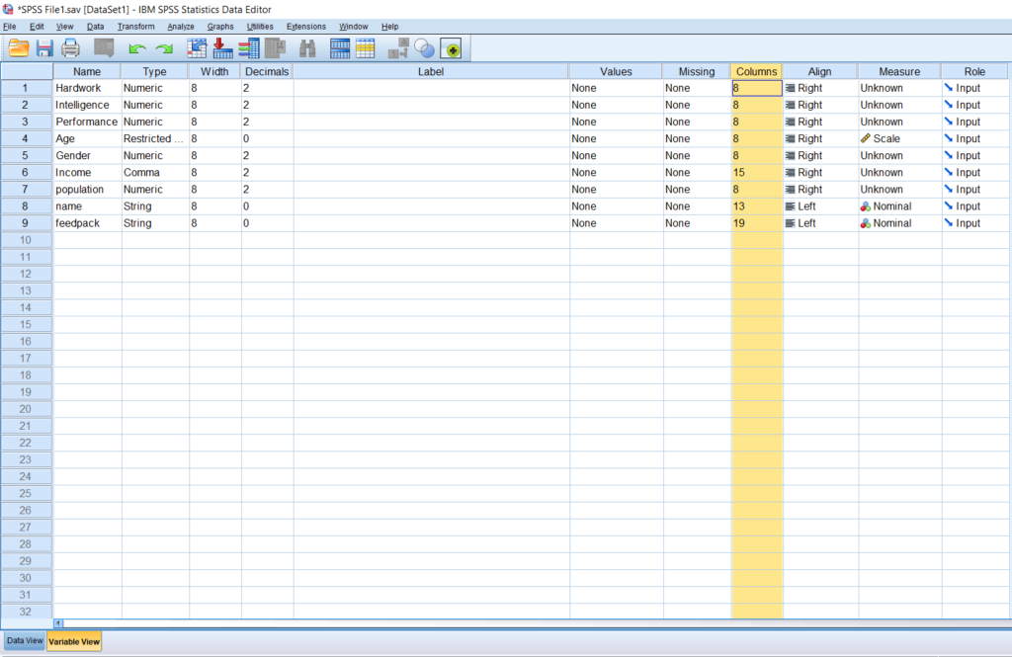
Task: Open the Go to Variable tool
Action: tap(222, 47)
